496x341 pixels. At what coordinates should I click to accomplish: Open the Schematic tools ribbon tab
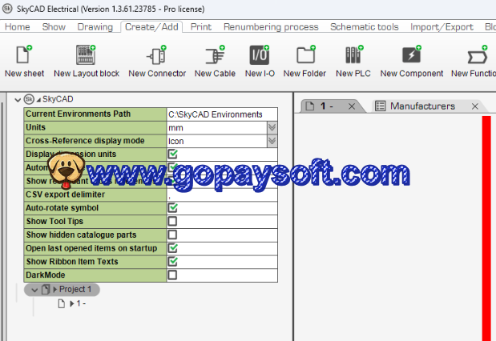pyautogui.click(x=364, y=26)
